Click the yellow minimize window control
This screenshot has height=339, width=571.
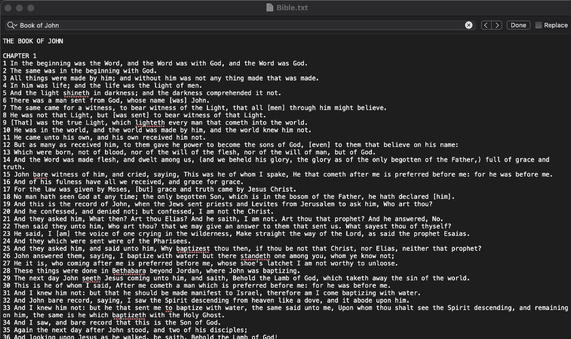point(21,8)
